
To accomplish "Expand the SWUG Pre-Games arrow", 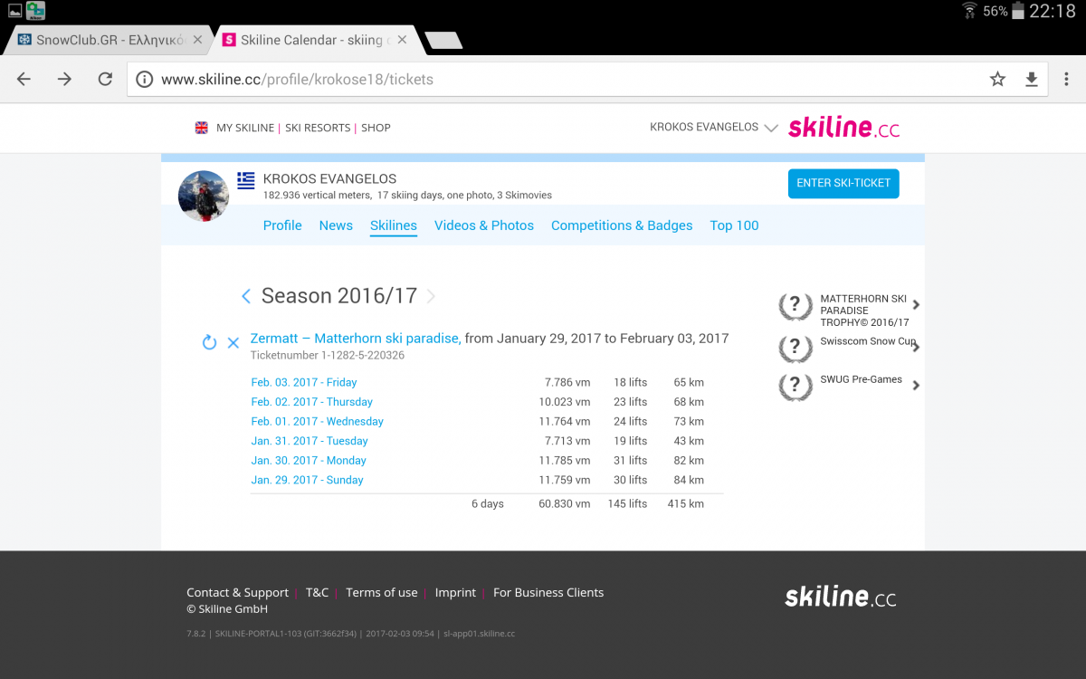I will click(x=916, y=385).
